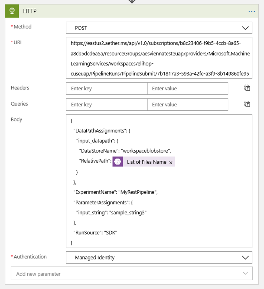Click the switch-to-text-view icon beside Queries
This screenshot has width=264, height=289.
pos(247,104)
